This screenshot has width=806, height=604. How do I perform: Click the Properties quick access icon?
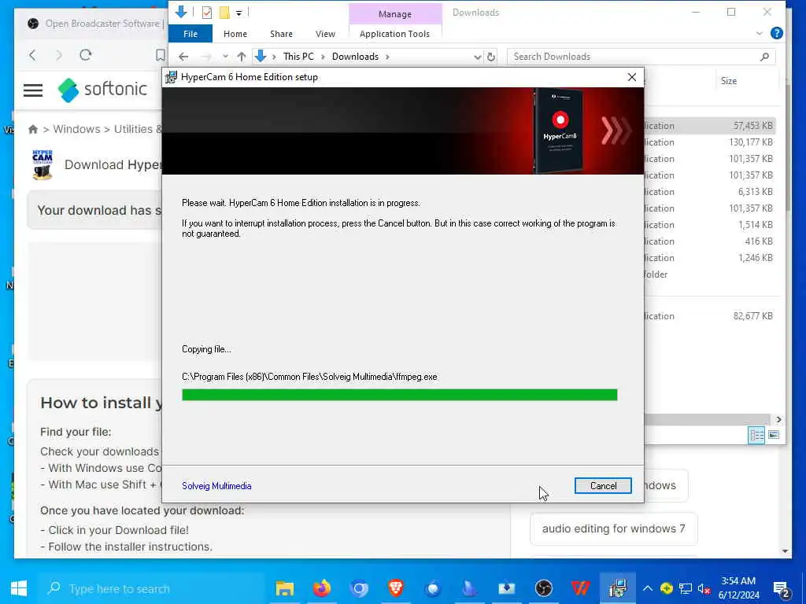click(207, 13)
